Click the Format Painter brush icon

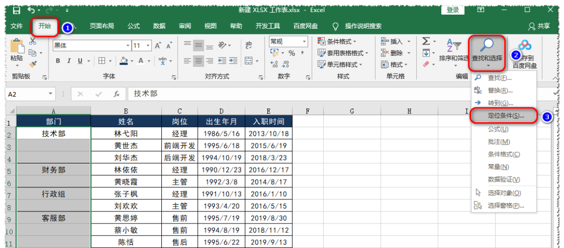tap(33, 64)
